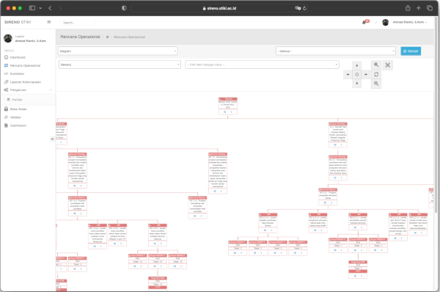Open the Submission menu item
The width and height of the screenshot is (440, 292).
click(x=18, y=125)
